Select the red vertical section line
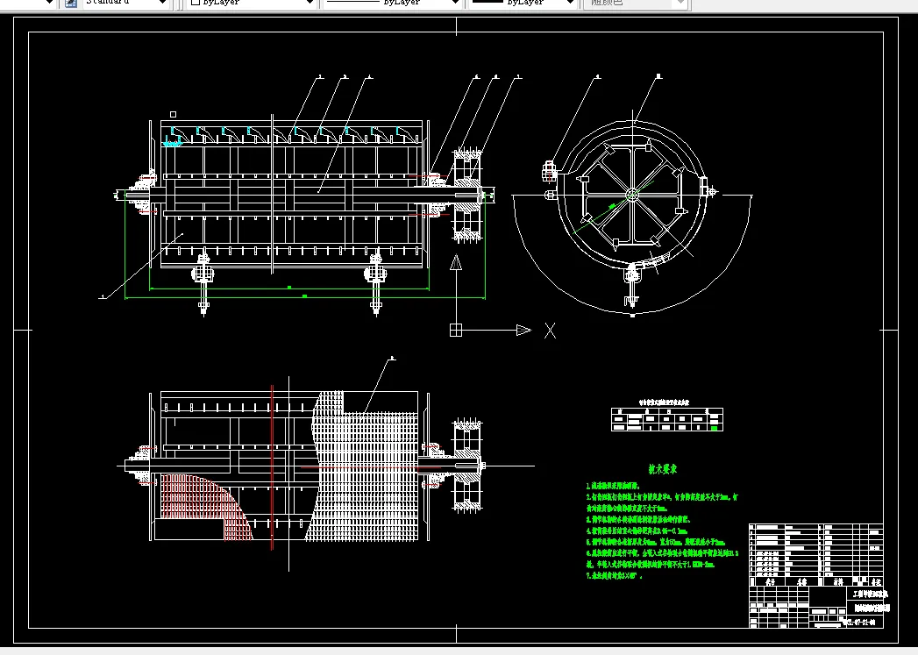Screen dimensions: 918x655 point(272,467)
